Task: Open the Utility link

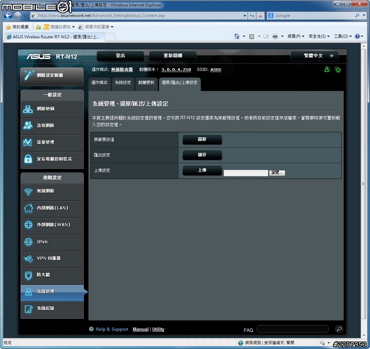Action: [x=158, y=329]
